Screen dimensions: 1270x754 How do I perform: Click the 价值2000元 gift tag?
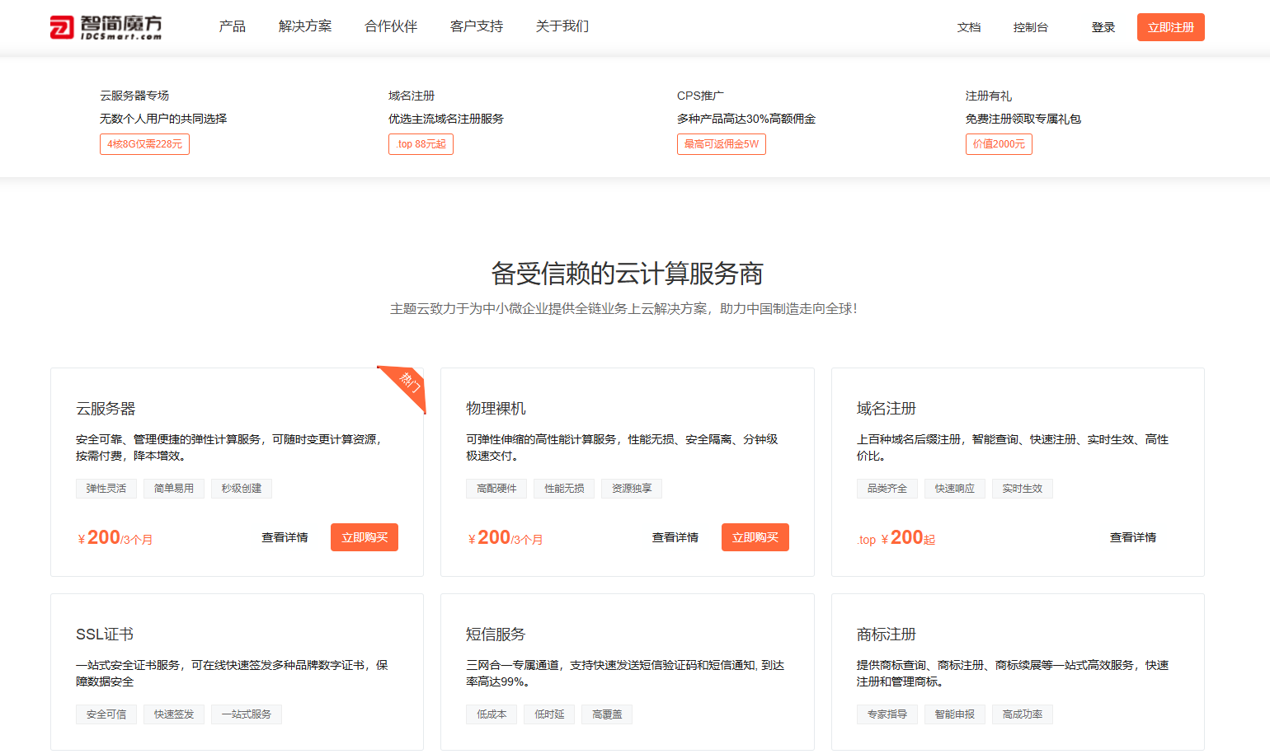click(x=999, y=143)
